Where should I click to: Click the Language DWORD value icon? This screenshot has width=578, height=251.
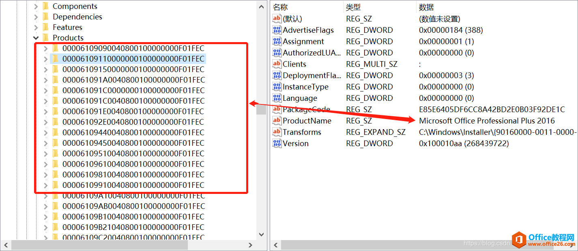277,98
